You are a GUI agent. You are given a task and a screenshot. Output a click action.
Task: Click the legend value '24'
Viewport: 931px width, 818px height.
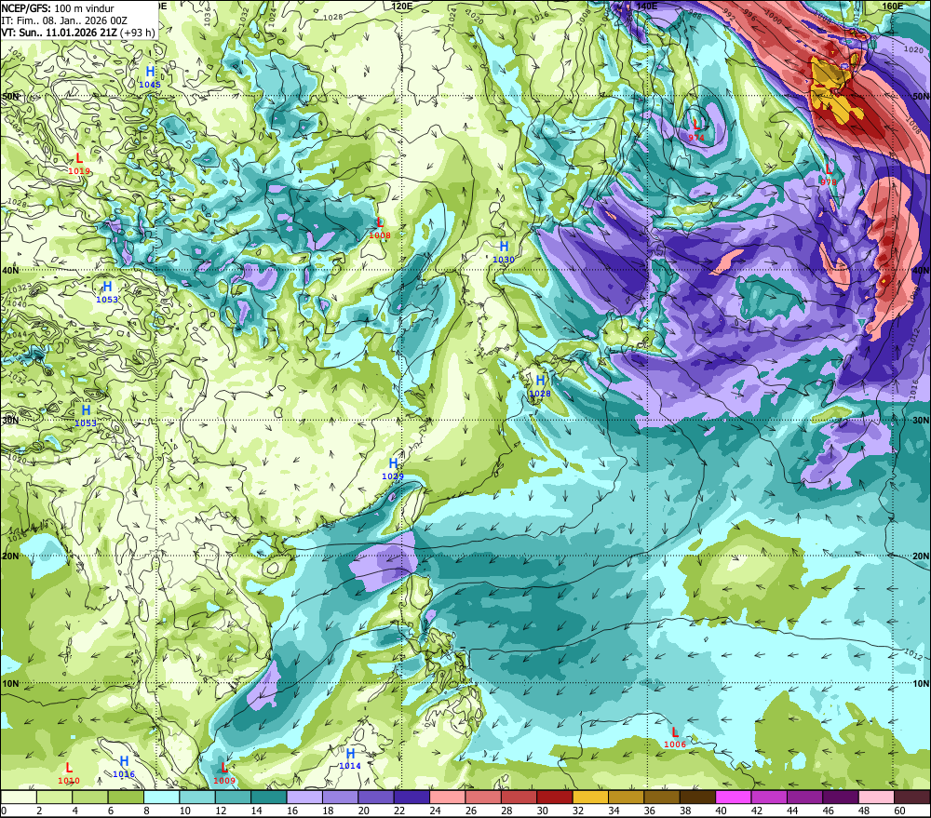(435, 811)
